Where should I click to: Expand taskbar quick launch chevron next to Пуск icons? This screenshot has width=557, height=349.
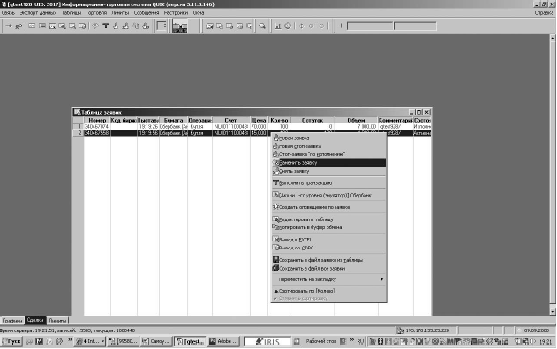pos(70,340)
